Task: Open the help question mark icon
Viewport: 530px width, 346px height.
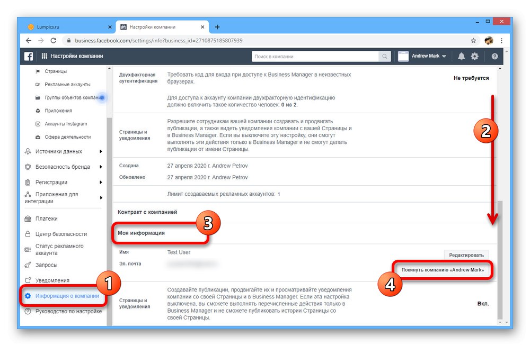Action: point(494,57)
